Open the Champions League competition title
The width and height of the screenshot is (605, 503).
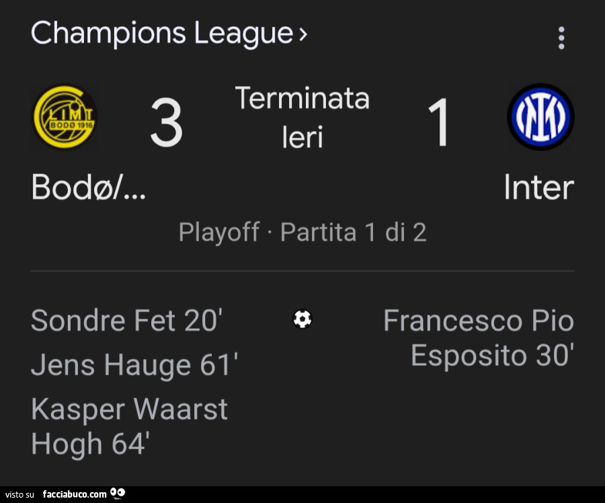pyautogui.click(x=161, y=33)
